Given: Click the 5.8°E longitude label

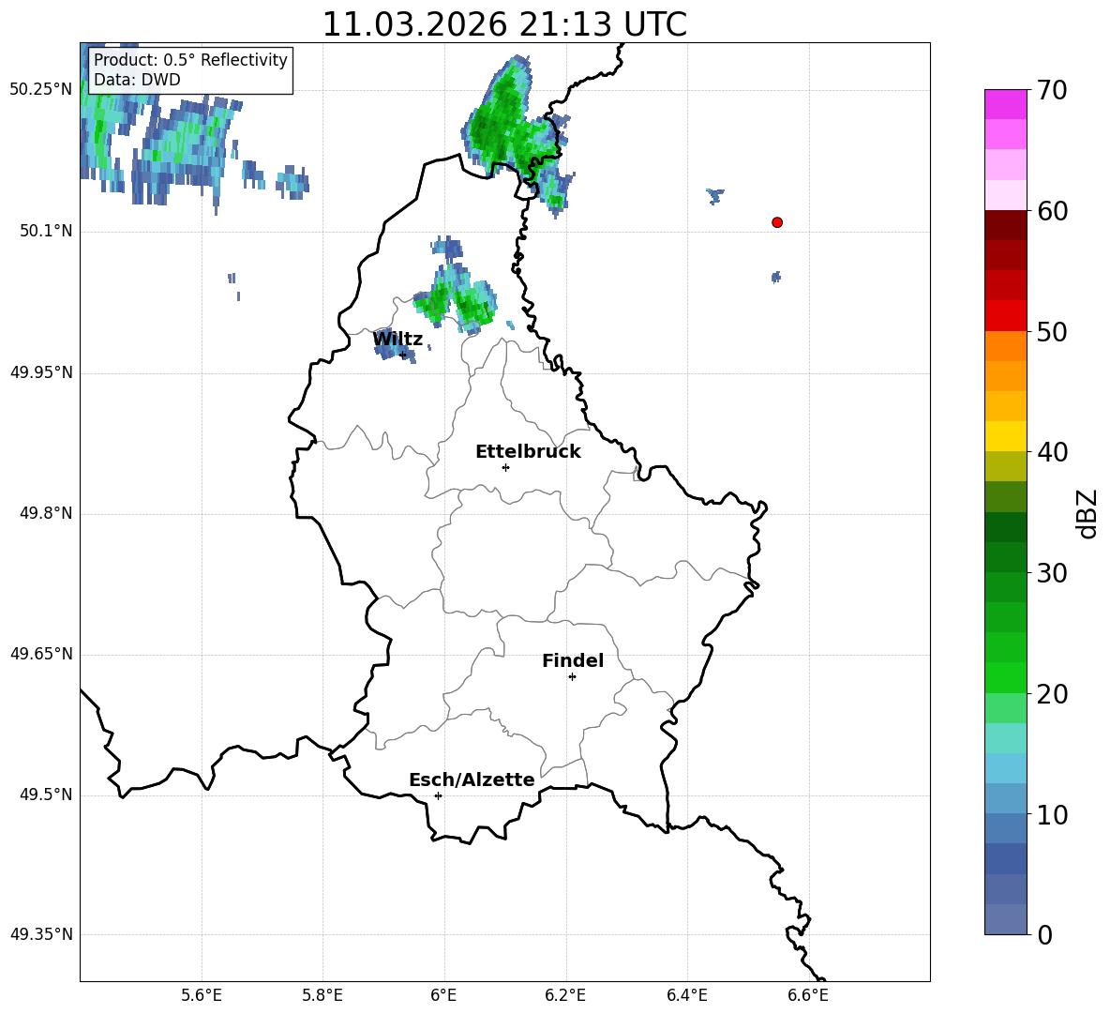Looking at the screenshot, I should click(322, 995).
